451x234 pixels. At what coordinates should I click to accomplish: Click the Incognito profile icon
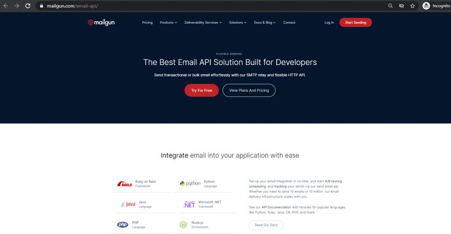click(426, 6)
